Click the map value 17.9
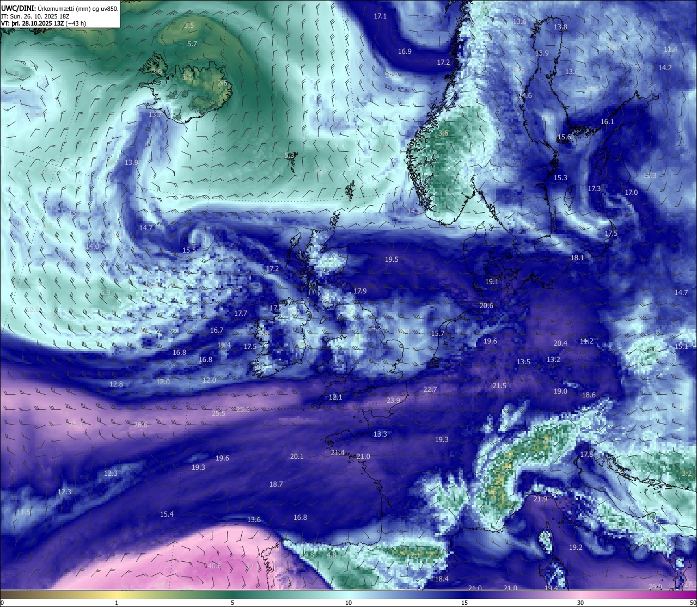This screenshot has width=697, height=607. [x=360, y=291]
